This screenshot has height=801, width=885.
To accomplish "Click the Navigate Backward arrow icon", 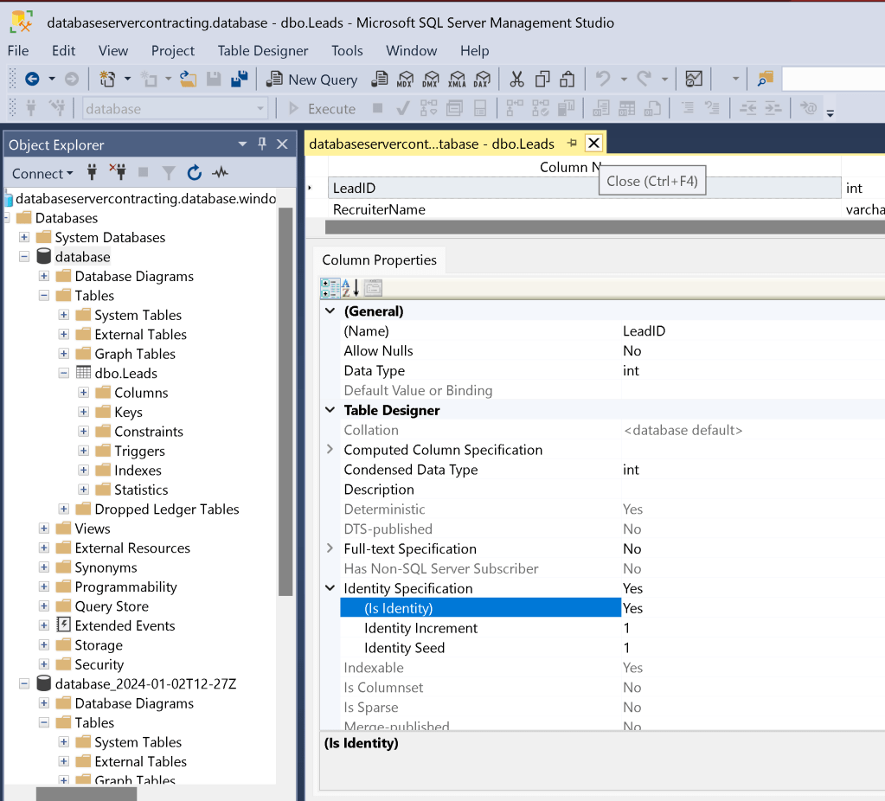I will pos(32,79).
